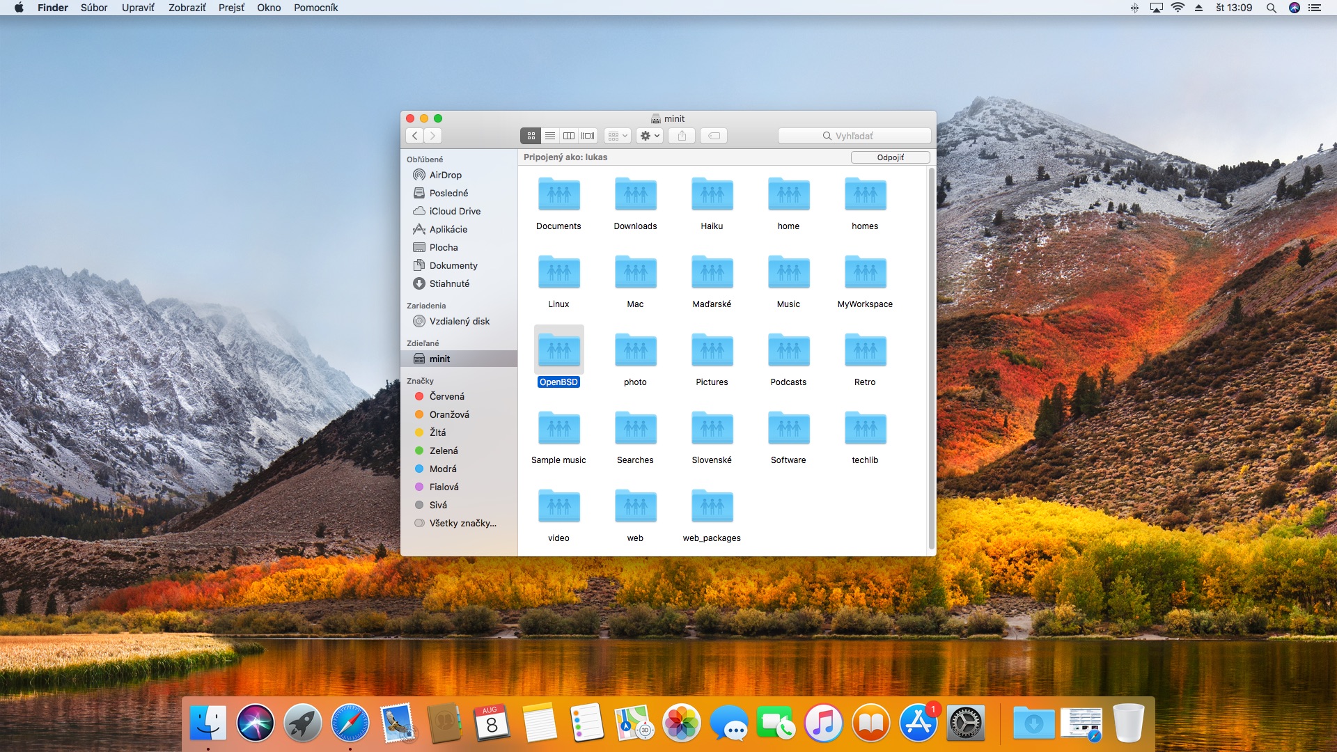1337x752 pixels.
Task: Select Aplikácie in the sidebar
Action: click(459, 229)
